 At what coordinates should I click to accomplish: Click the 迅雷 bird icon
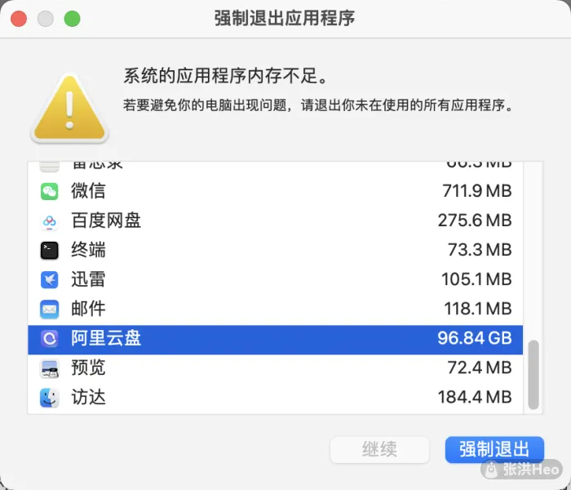pyautogui.click(x=49, y=279)
